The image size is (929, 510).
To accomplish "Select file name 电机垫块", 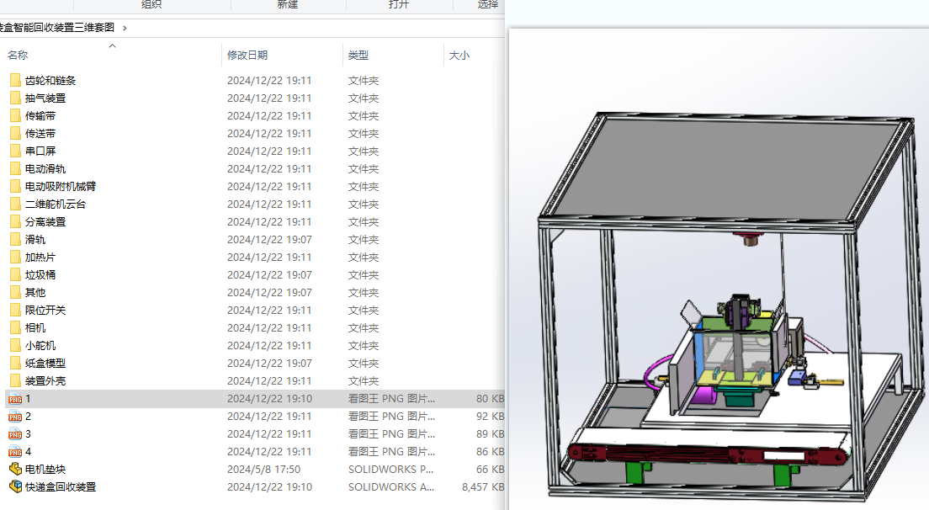I will click(x=45, y=469).
